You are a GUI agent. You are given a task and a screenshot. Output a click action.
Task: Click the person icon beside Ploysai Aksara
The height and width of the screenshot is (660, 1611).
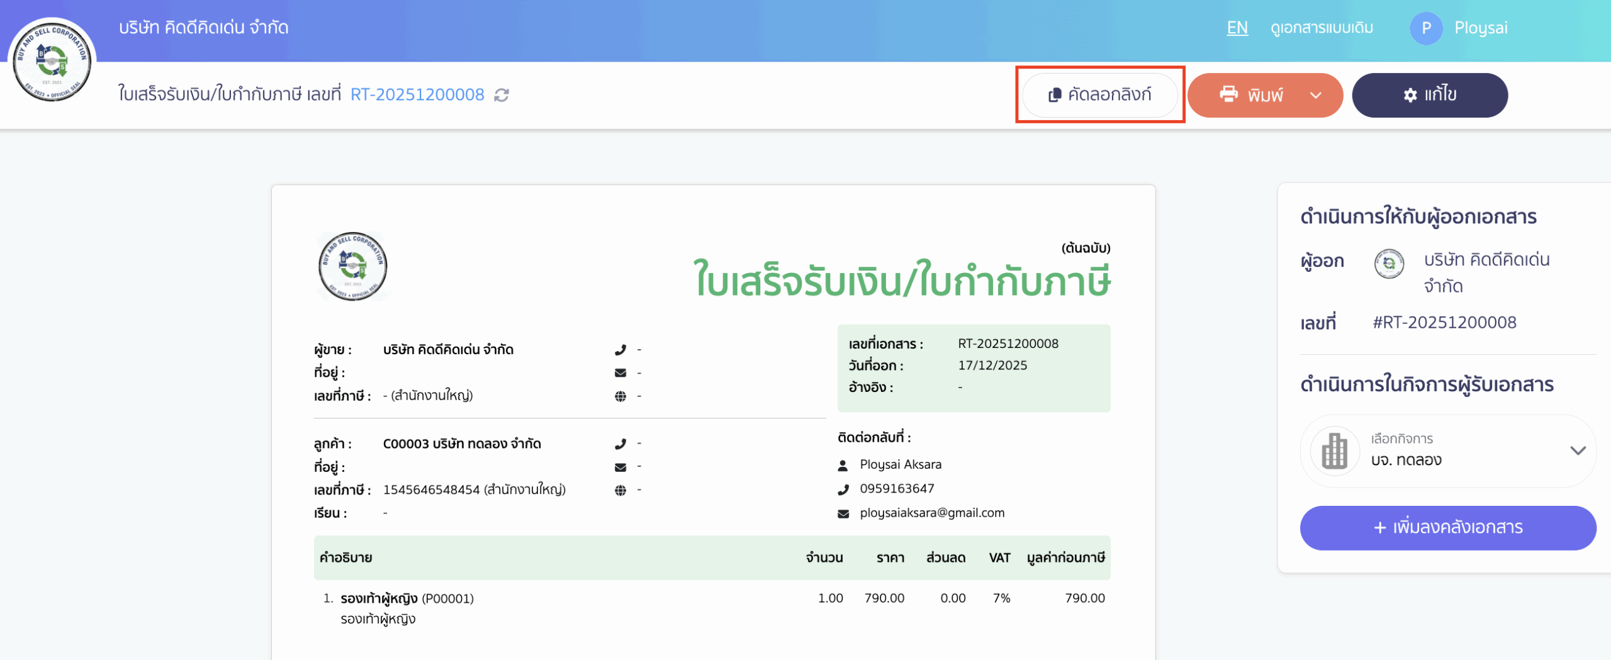click(843, 464)
